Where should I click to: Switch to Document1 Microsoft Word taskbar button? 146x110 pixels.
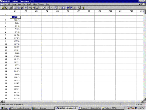pyautogui.click(x=90, y=108)
